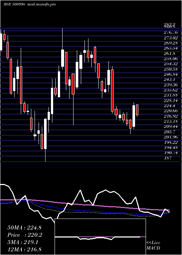The image size is (182, 255).
Task: Click the 220.66 price axis label
Action: (171, 111)
